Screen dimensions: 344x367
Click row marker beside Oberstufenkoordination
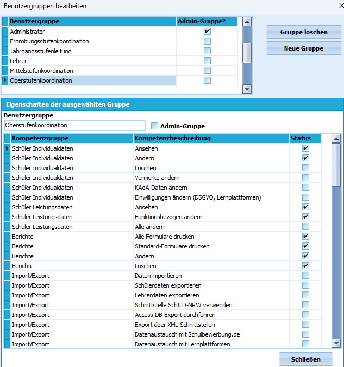(x=5, y=80)
